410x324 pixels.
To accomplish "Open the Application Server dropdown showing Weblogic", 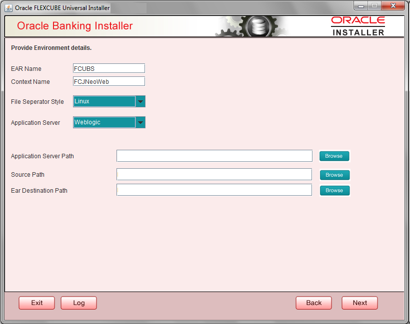I will (109, 122).
